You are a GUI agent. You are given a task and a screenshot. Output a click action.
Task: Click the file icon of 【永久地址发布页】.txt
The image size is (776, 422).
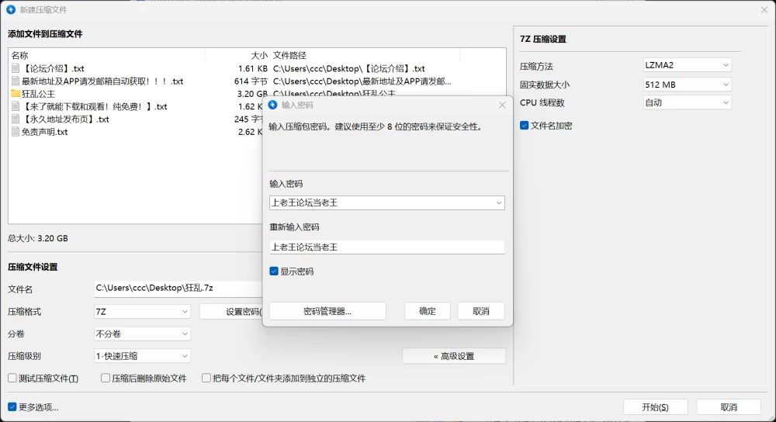(16, 119)
